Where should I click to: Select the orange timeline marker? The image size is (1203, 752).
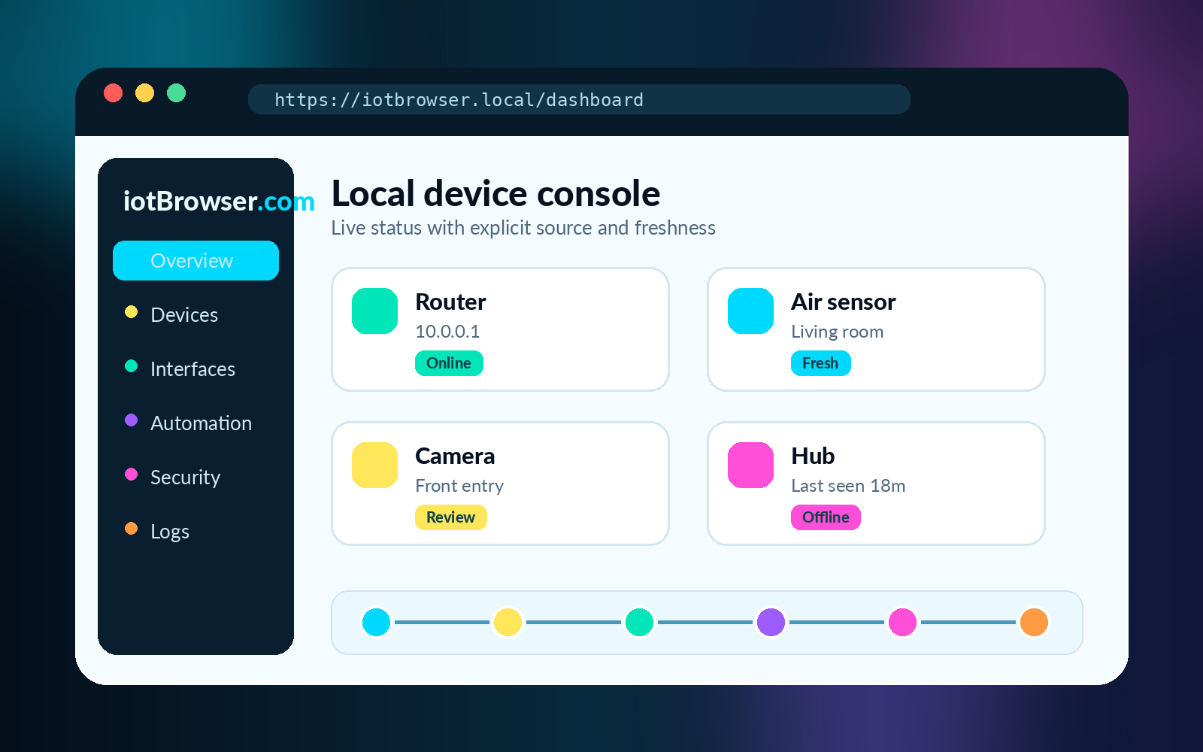1034,622
